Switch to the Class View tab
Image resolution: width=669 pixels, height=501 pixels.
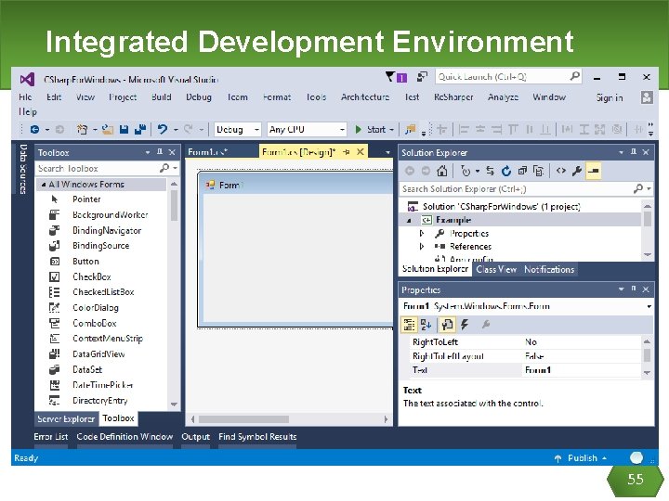496,269
